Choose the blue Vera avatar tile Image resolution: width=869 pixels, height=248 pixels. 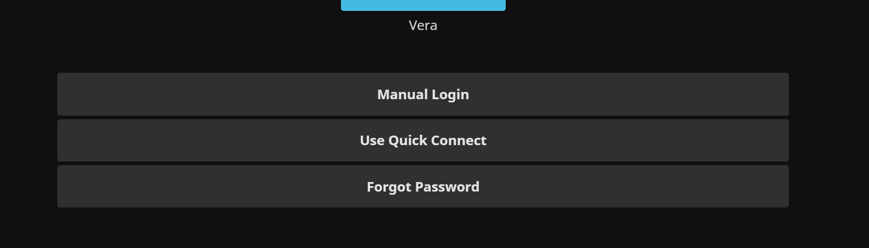point(423,5)
